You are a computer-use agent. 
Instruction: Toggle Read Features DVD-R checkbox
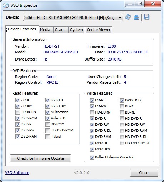pyautogui.click(x=18, y=124)
